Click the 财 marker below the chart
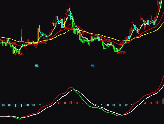The height and width of the screenshot is (124, 164). (93, 66)
